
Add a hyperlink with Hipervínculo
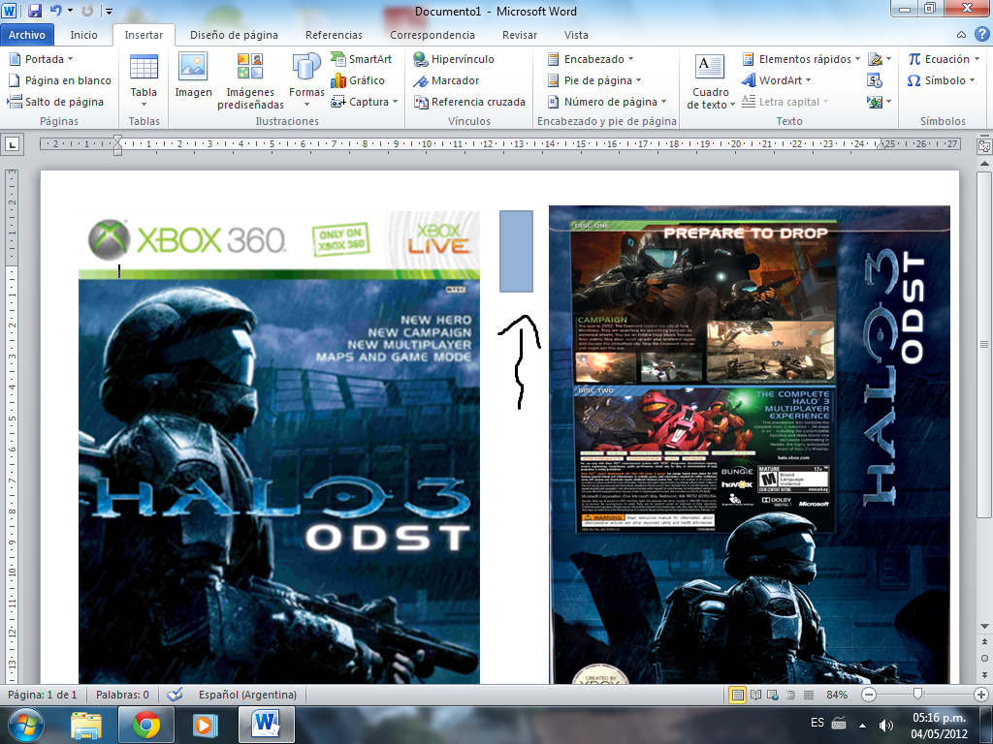click(454, 59)
